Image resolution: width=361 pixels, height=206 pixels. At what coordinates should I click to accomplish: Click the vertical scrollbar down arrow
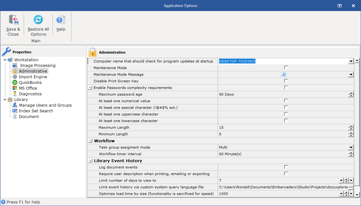pos(357,195)
